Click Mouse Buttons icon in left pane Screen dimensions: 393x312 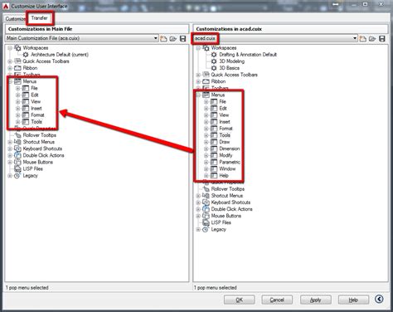(x=17, y=162)
